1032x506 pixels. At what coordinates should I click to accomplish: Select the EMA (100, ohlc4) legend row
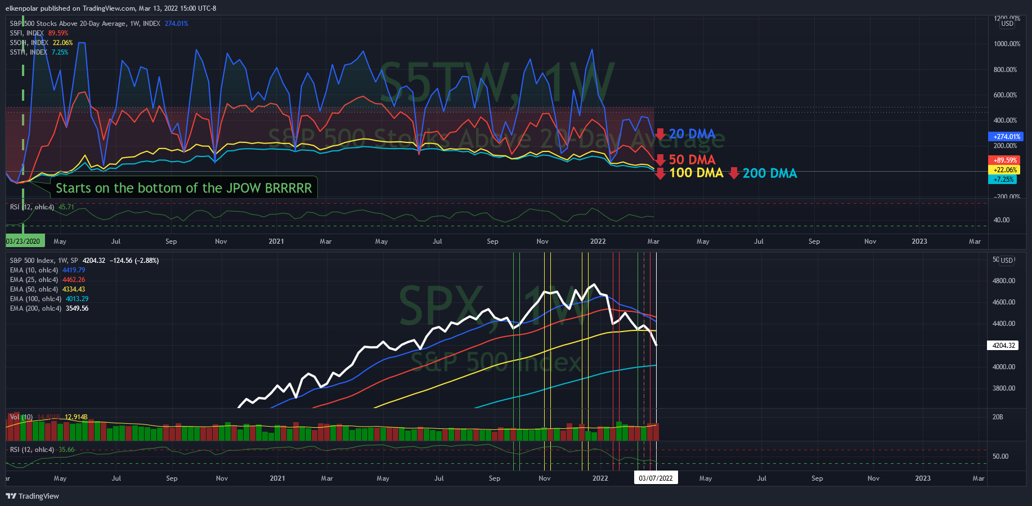pyautogui.click(x=49, y=299)
